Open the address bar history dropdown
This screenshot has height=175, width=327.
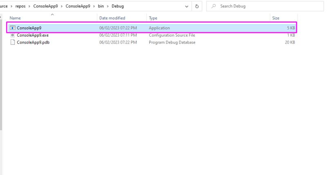[187, 7]
